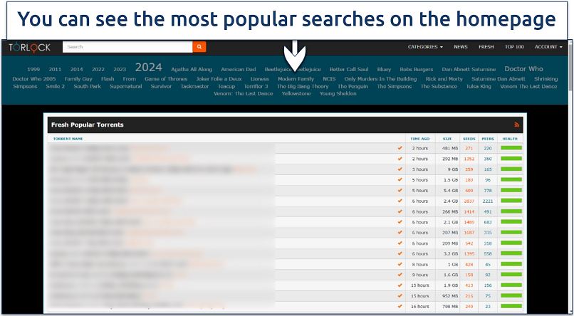Open the FRESH torrents page
This screenshot has width=574, height=316.
[x=486, y=47]
